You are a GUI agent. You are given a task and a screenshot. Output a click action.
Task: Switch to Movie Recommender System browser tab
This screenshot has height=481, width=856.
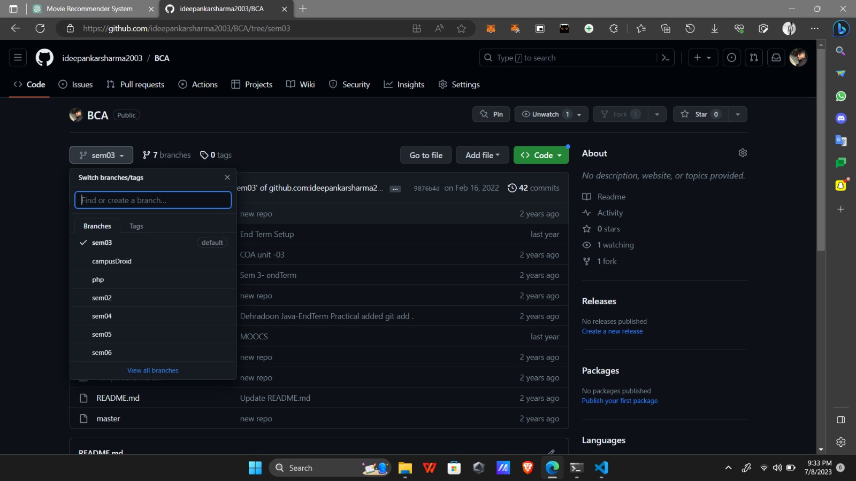pos(90,9)
